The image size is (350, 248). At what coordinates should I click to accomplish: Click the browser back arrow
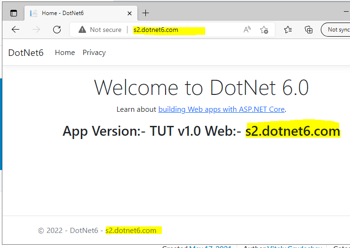(x=16, y=30)
